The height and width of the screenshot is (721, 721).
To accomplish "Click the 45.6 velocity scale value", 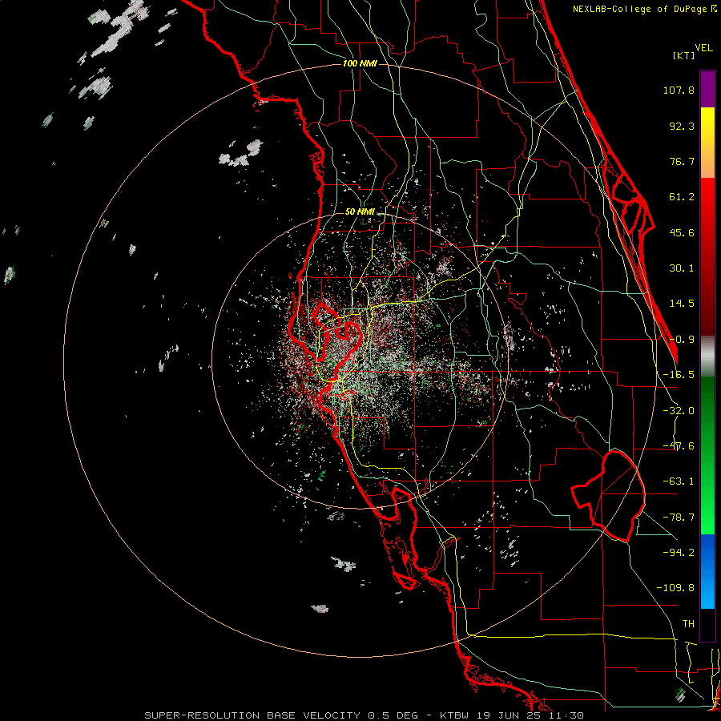I will [682, 232].
